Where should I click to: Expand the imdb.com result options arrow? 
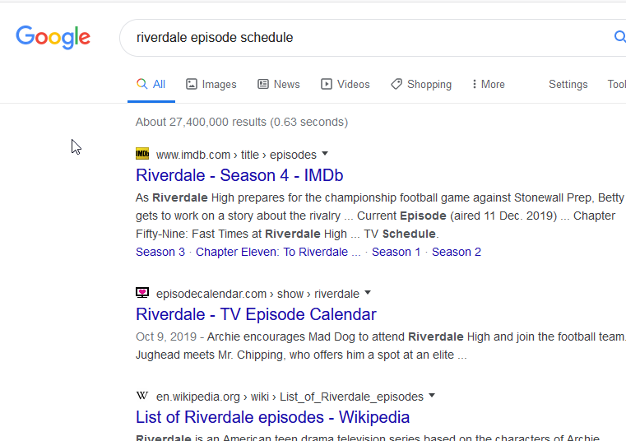click(325, 153)
